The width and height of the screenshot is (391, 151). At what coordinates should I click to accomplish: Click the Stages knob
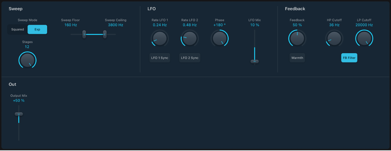27,60
